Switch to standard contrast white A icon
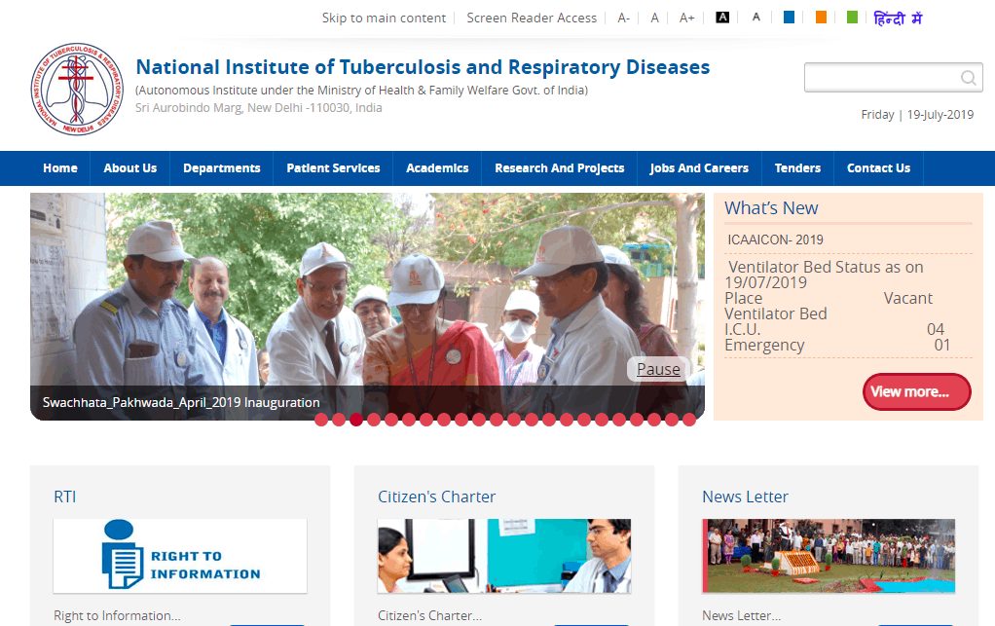Screen dimensions: 995x626 [755, 18]
